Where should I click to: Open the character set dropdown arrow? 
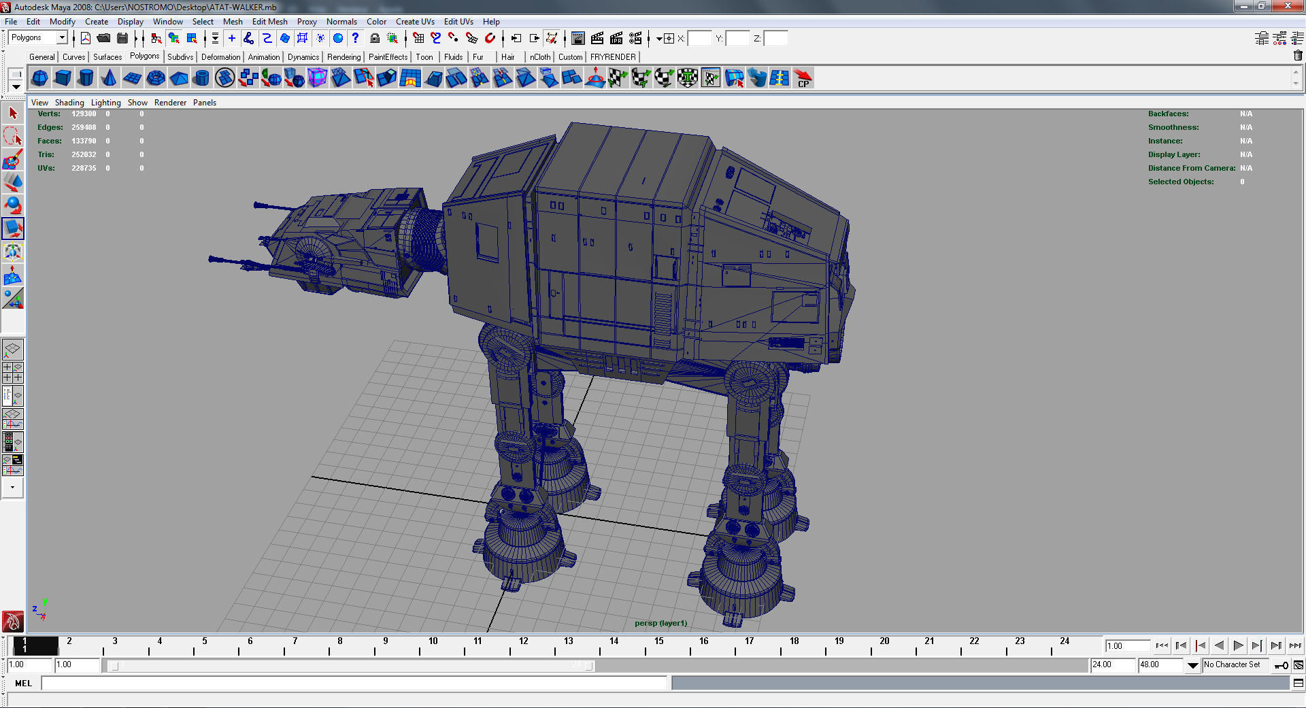[1193, 665]
